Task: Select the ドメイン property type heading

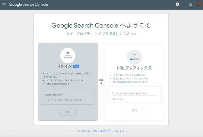Action: [x=64, y=66]
